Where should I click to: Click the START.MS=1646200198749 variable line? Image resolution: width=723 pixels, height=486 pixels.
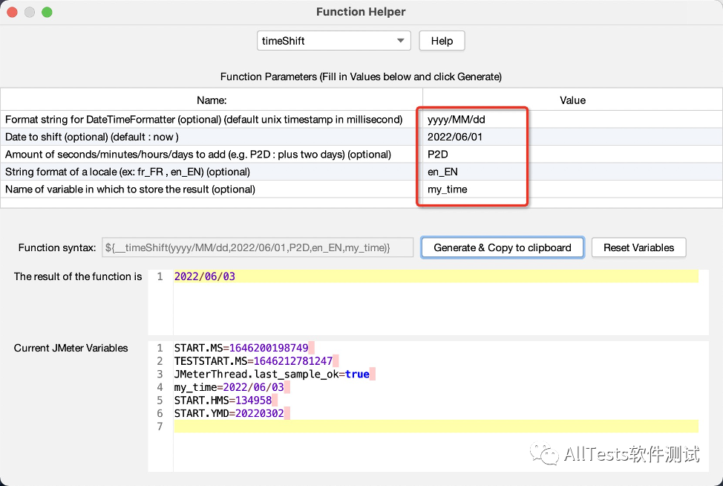pos(241,348)
